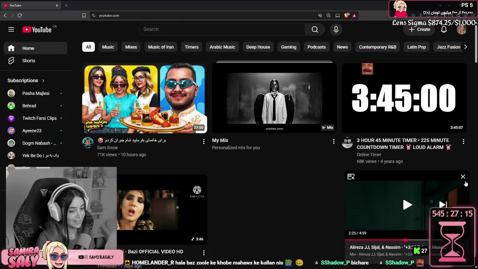Expand the Subscriptions section chevron
This screenshot has width=478, height=269.
tap(43, 80)
